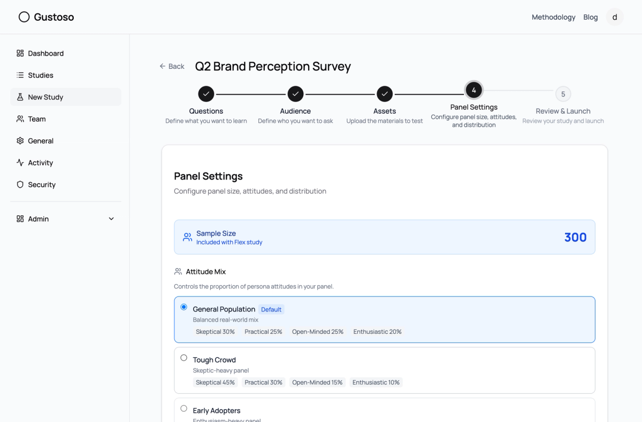Jump to completed Questions step circle

(x=206, y=94)
